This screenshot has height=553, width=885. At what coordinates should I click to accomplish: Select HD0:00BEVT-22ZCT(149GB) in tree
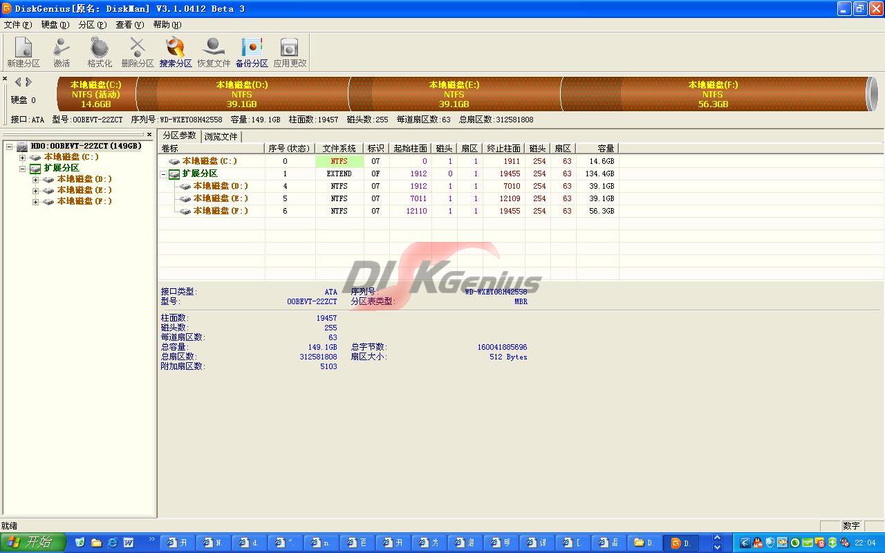click(86, 146)
